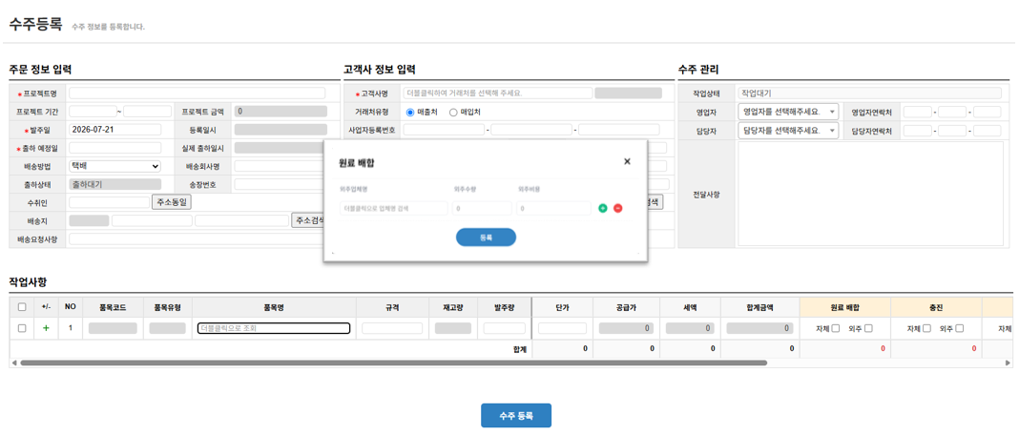Tick the select-all checkbox in the 작업사항 header
Image resolution: width=1019 pixels, height=435 pixels.
pyautogui.click(x=22, y=307)
